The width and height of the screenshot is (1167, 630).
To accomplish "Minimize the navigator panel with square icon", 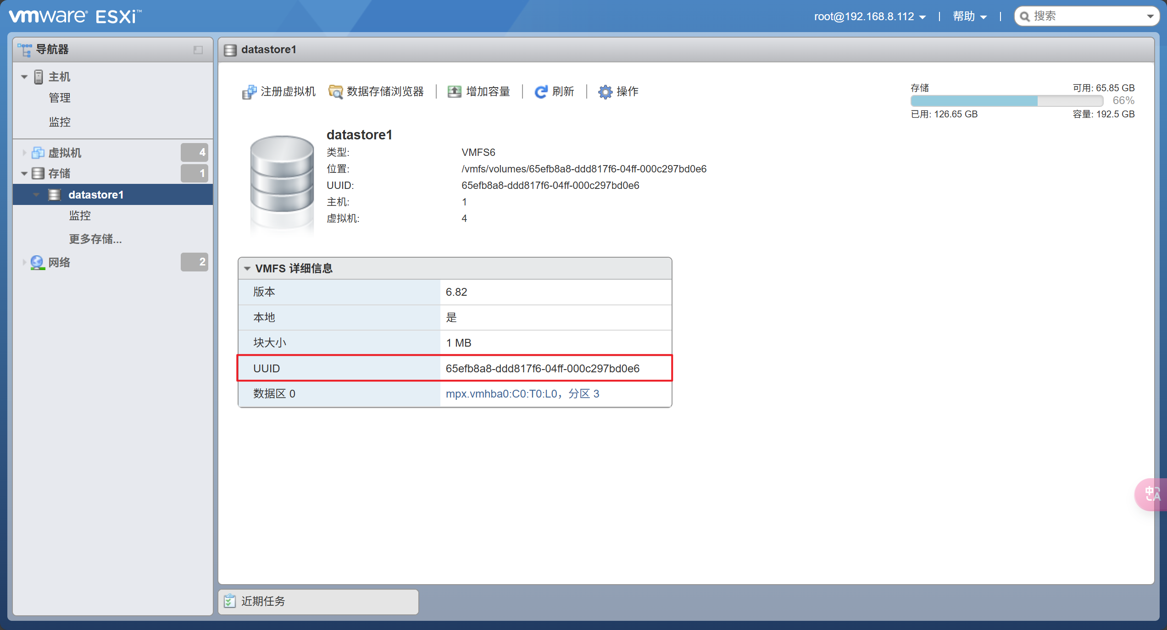I will point(198,50).
